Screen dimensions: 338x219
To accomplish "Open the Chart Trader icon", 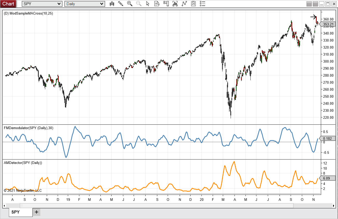I will pos(166,4).
